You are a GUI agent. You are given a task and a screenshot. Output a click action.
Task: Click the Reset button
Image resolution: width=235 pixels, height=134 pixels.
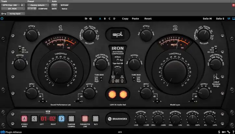pos(148,19)
